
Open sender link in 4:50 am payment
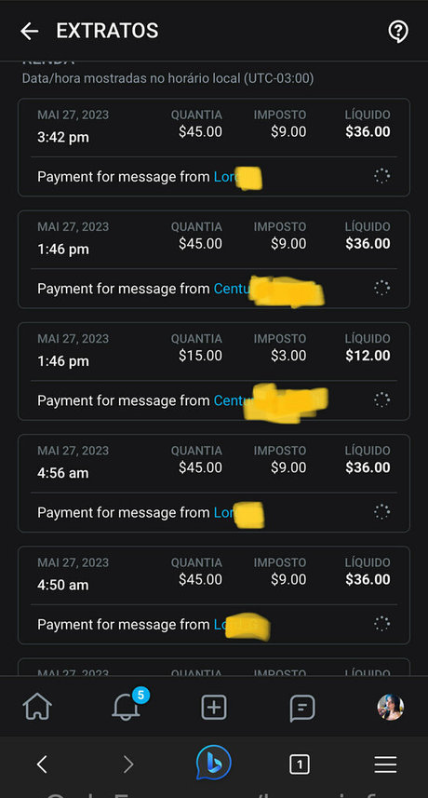pyautogui.click(x=241, y=626)
